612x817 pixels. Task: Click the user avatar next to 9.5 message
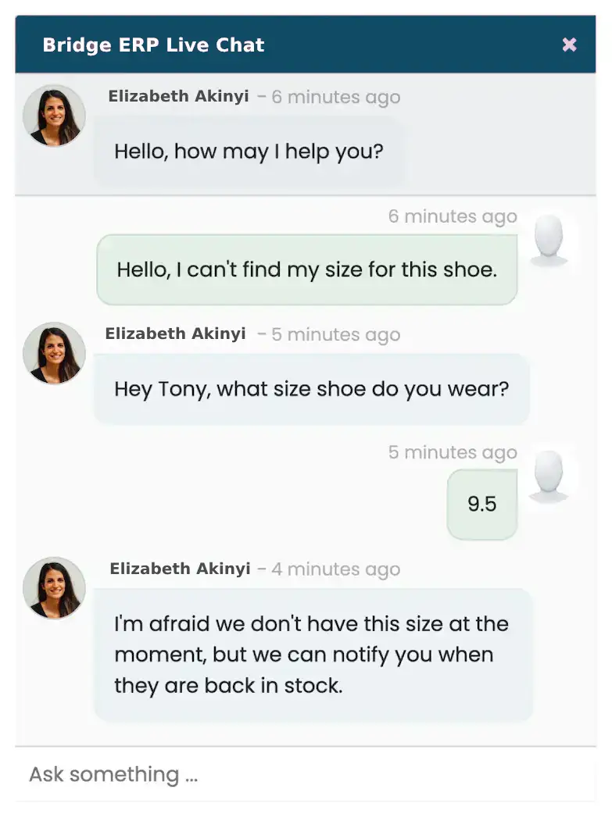tap(548, 476)
